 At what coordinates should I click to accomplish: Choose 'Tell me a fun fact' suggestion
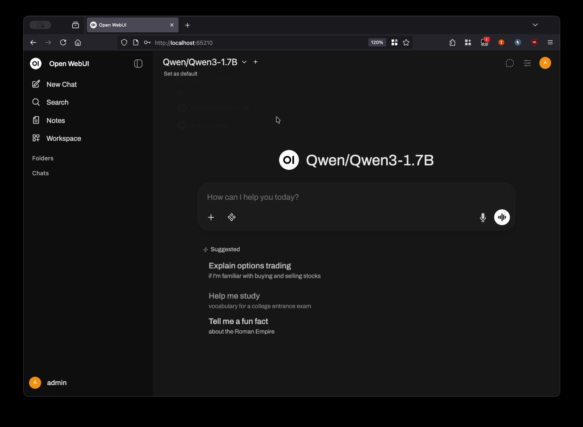(x=242, y=325)
